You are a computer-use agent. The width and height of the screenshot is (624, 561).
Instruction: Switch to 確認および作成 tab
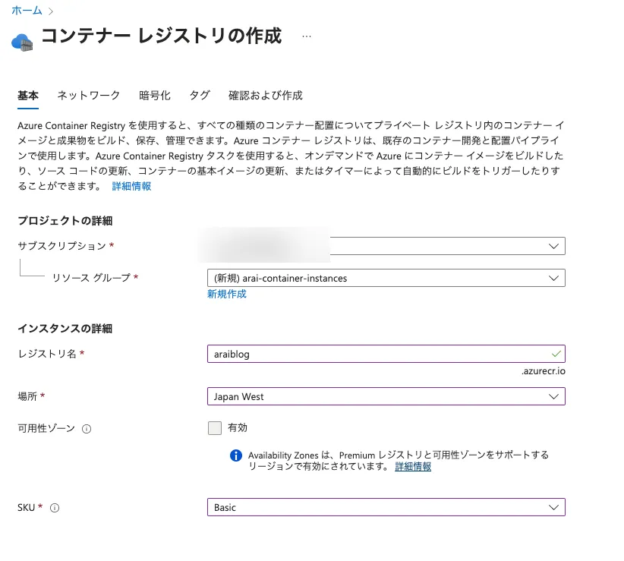pyautogui.click(x=266, y=96)
